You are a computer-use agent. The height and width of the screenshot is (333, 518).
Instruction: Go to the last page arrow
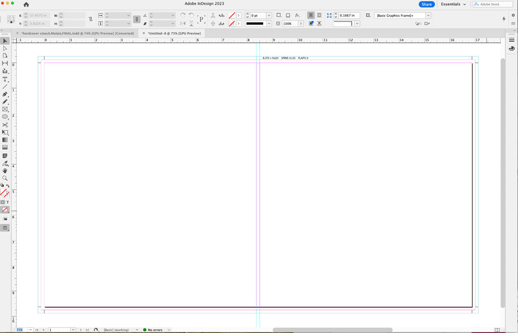(x=87, y=330)
